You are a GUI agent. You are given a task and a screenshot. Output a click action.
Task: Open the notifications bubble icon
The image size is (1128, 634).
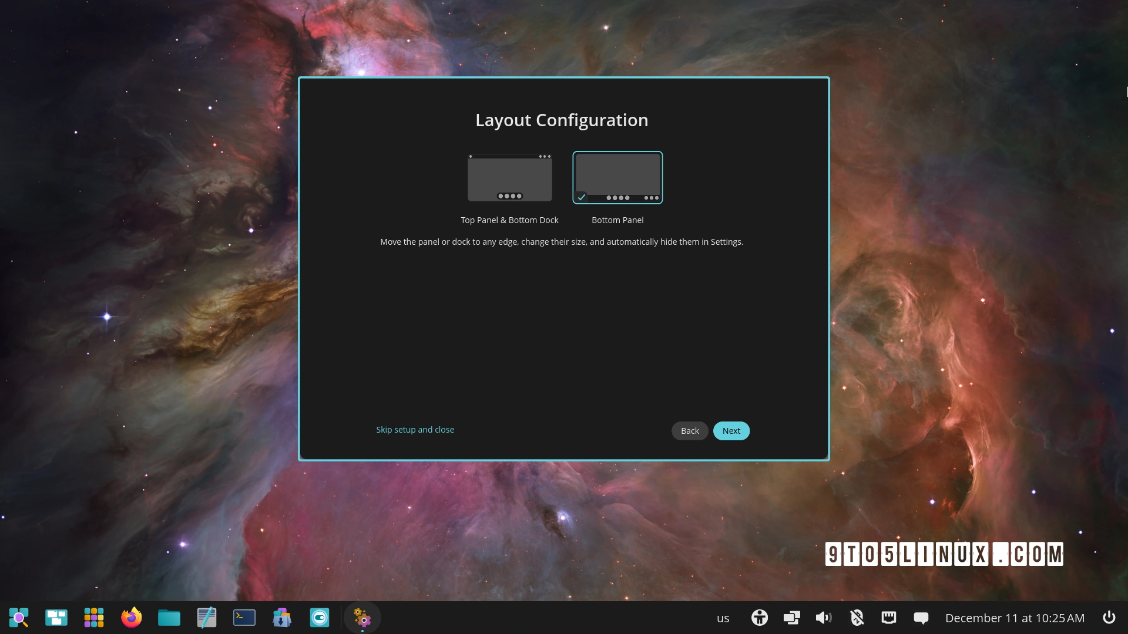point(921,618)
